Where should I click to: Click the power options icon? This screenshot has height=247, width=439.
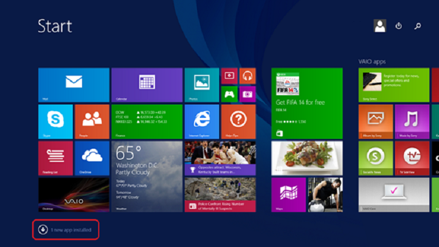[x=399, y=26]
